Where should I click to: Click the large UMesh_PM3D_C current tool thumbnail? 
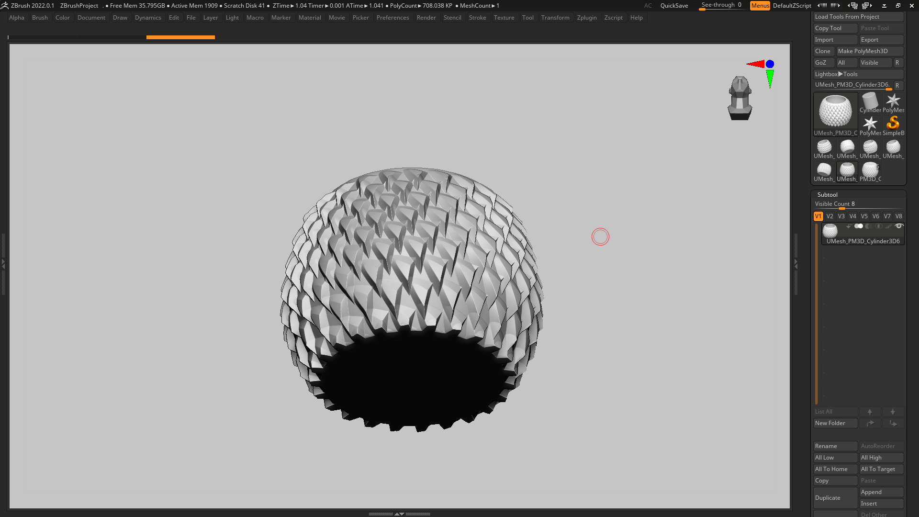point(835,114)
